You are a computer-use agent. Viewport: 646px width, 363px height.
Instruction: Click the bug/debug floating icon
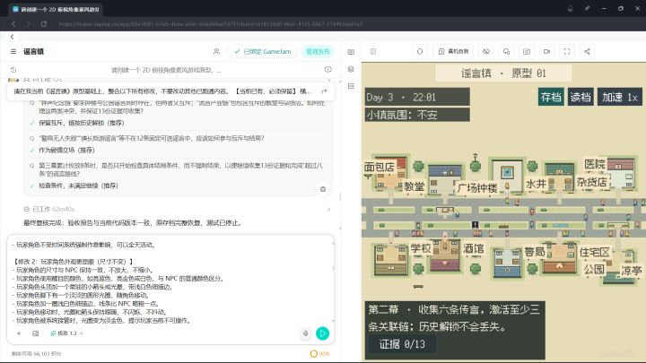(x=323, y=189)
